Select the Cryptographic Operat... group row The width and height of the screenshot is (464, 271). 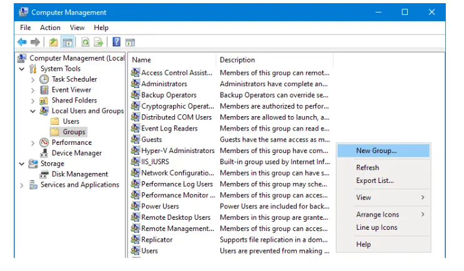point(230,106)
